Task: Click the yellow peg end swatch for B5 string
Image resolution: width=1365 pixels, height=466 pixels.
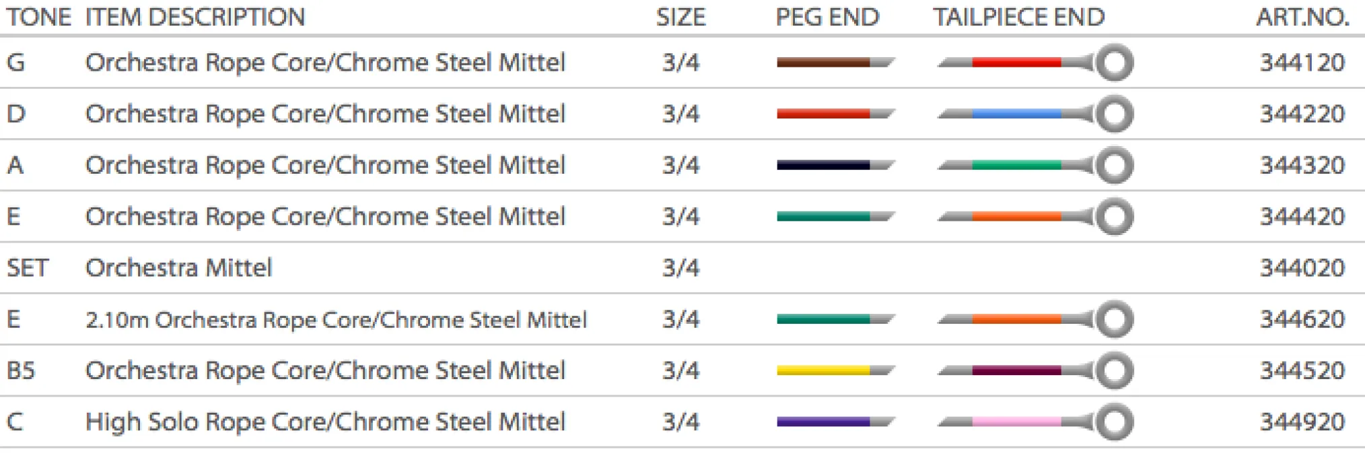Action: [x=835, y=370]
